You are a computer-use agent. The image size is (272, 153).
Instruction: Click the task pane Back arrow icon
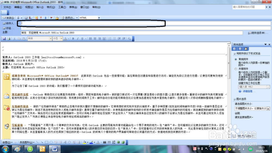pyautogui.click(x=234, y=49)
